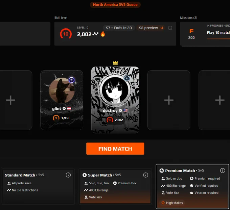The image size is (230, 210).
Task: Click the mission progress bar
Action: [218, 39]
